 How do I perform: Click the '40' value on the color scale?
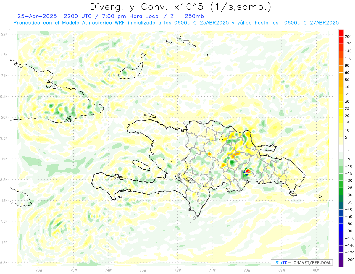347,87
